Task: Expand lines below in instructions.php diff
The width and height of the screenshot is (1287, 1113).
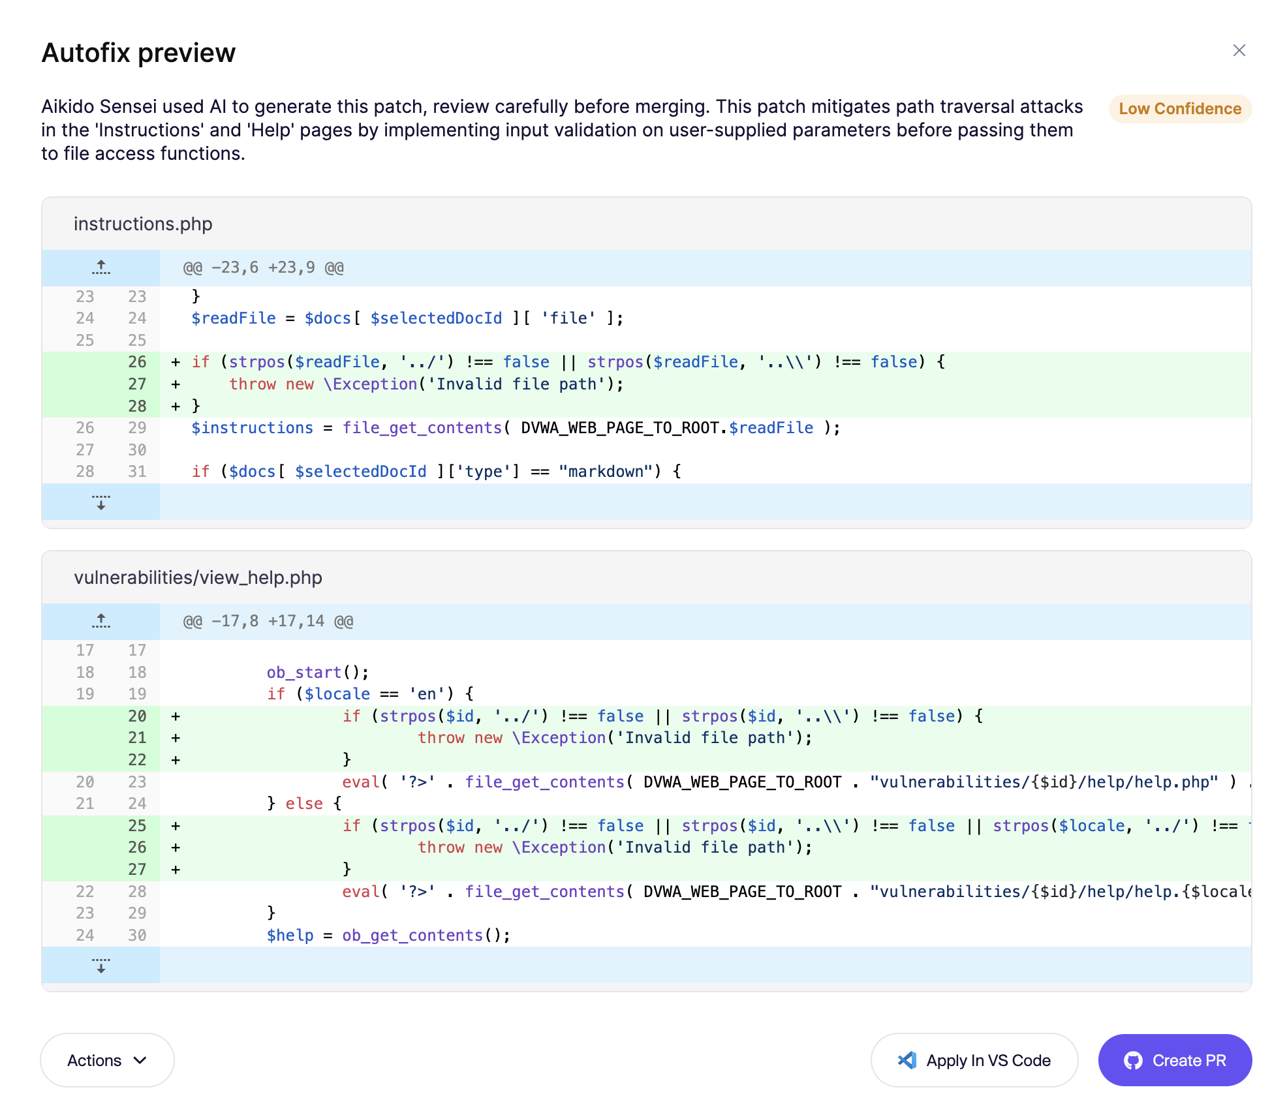Action: click(101, 502)
